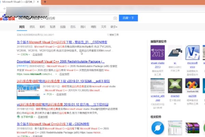The image size is (205, 137).
Task: Expand the 更多 menu
Action: [114, 27]
